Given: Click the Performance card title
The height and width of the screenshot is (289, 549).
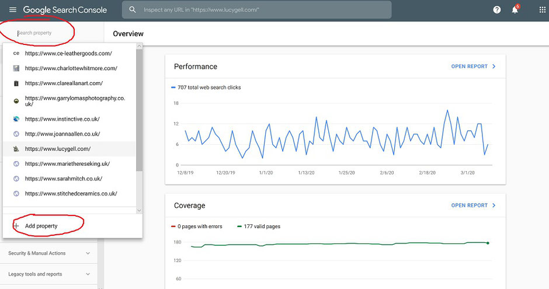Looking at the screenshot, I should (x=196, y=67).
